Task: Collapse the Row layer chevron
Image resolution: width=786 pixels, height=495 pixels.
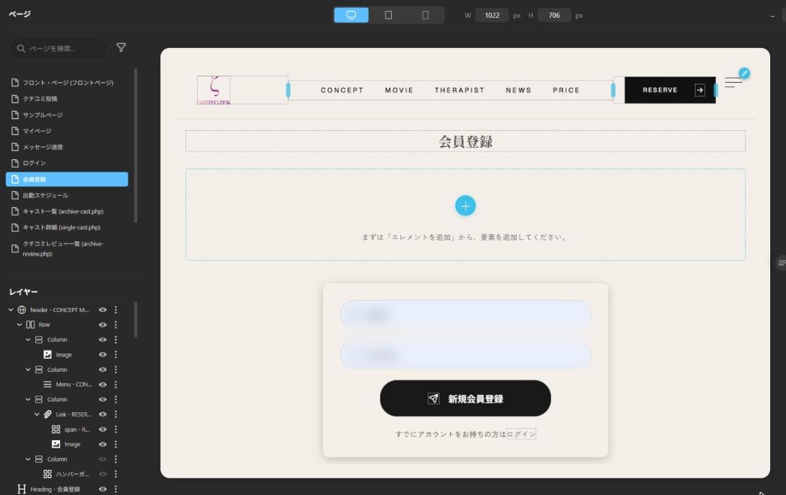Action: click(x=20, y=325)
